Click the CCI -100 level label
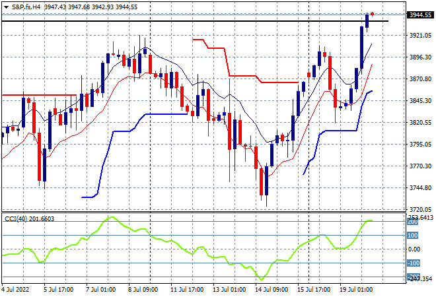Image resolution: width=436 pixels, height=297 pixels. 413,263
